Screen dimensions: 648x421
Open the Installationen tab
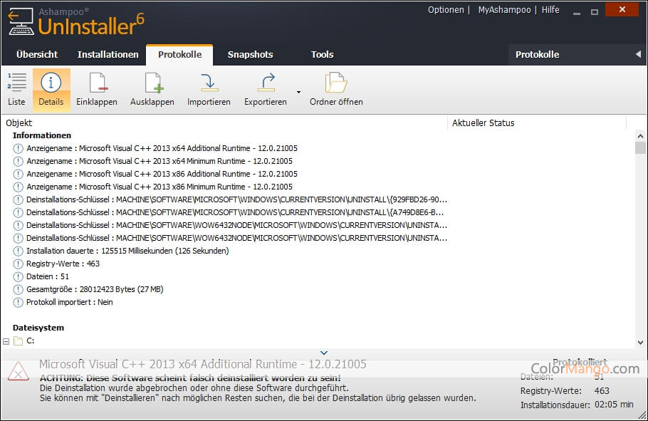(x=108, y=55)
